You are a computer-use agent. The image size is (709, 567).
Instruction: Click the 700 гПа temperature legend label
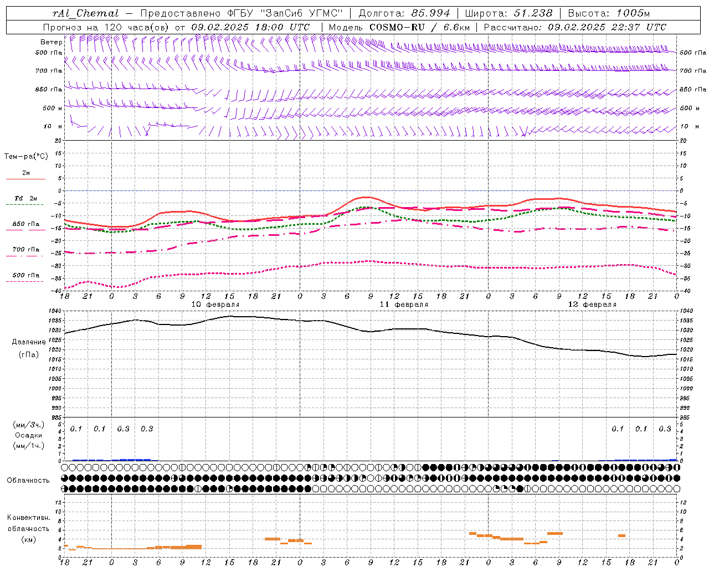click(26, 249)
